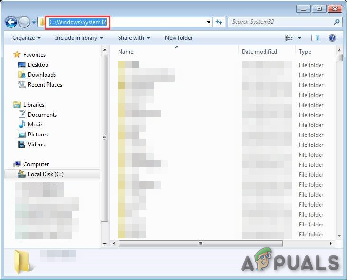347x280 pixels.
Task: Click navigation pane scroll down arrow
Action: pos(105,244)
